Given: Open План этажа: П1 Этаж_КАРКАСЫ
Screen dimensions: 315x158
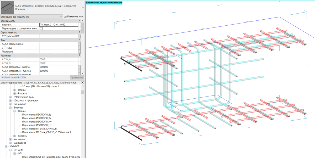Looking at the screenshot, I should [40, 129].
